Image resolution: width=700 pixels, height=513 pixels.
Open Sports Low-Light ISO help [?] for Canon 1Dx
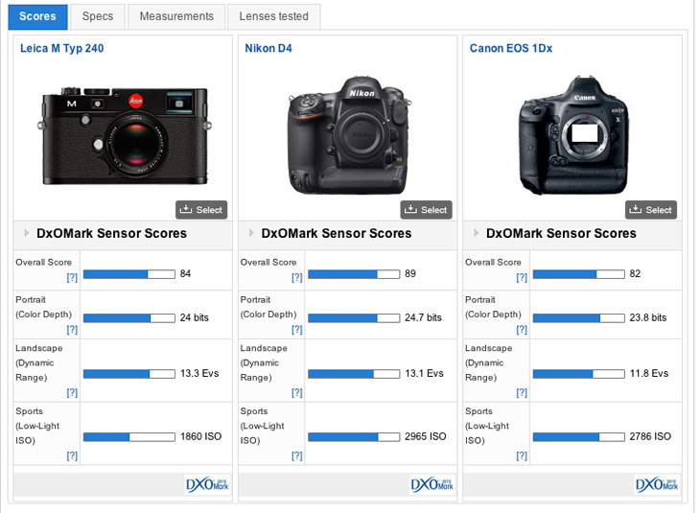(x=522, y=455)
